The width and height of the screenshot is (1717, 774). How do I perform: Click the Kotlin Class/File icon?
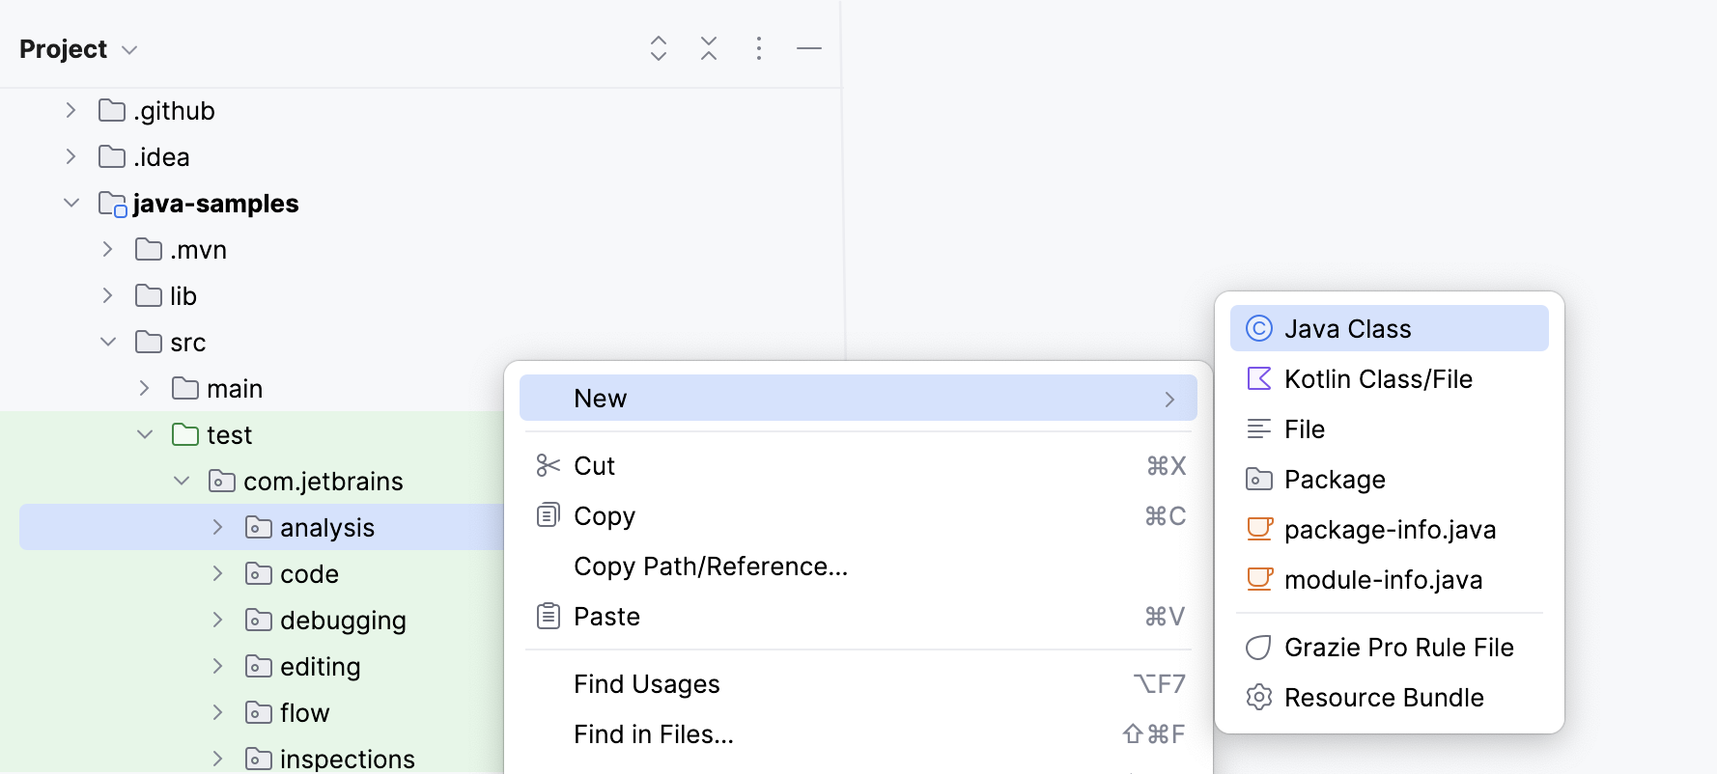pyautogui.click(x=1259, y=379)
